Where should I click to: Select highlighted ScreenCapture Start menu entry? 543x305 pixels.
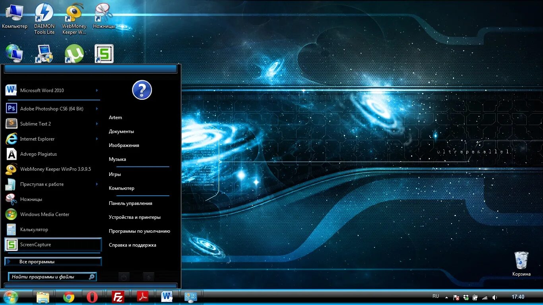pos(53,245)
